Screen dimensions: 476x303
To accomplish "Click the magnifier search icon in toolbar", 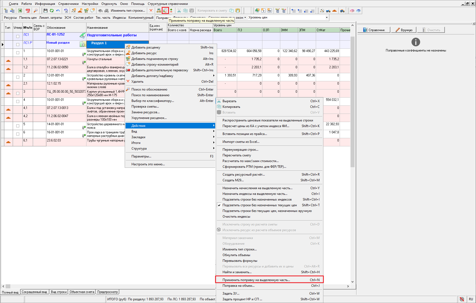I will click(36, 11).
